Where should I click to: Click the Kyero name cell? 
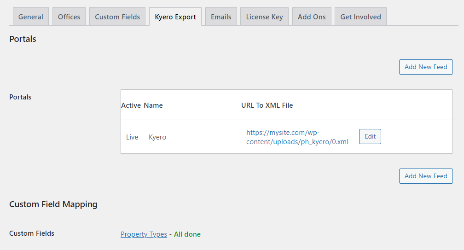pos(157,137)
